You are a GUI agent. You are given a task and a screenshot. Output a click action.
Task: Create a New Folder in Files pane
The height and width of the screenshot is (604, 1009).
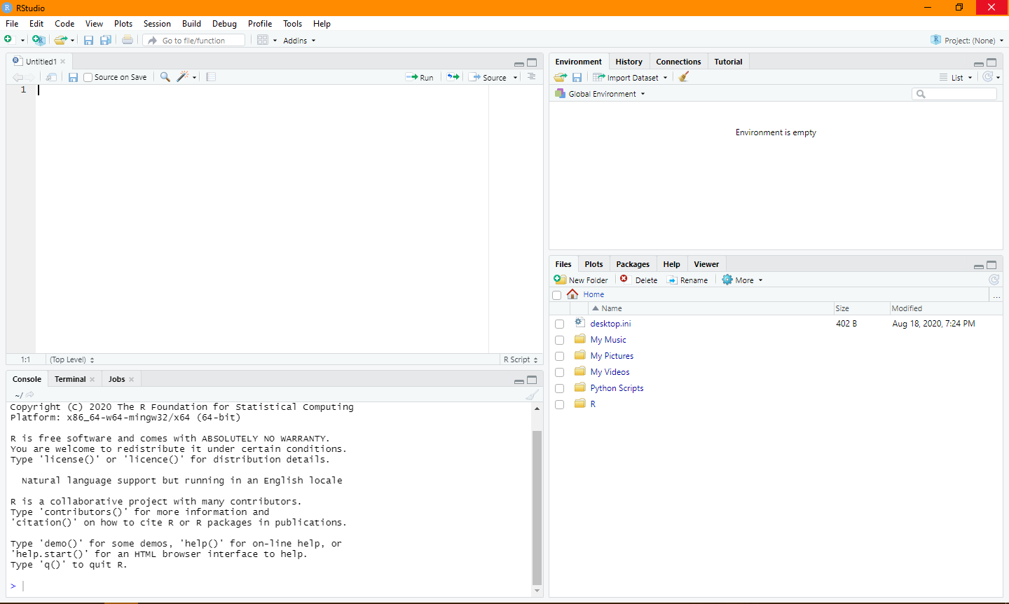581,280
